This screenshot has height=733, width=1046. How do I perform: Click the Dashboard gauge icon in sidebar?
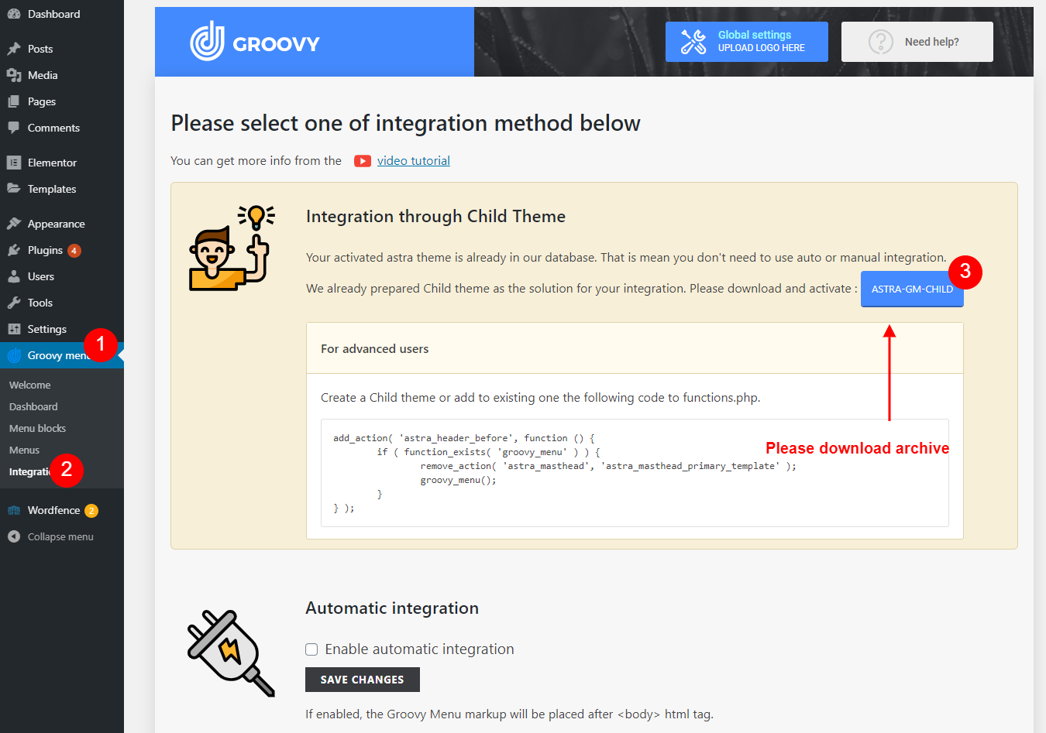14,14
